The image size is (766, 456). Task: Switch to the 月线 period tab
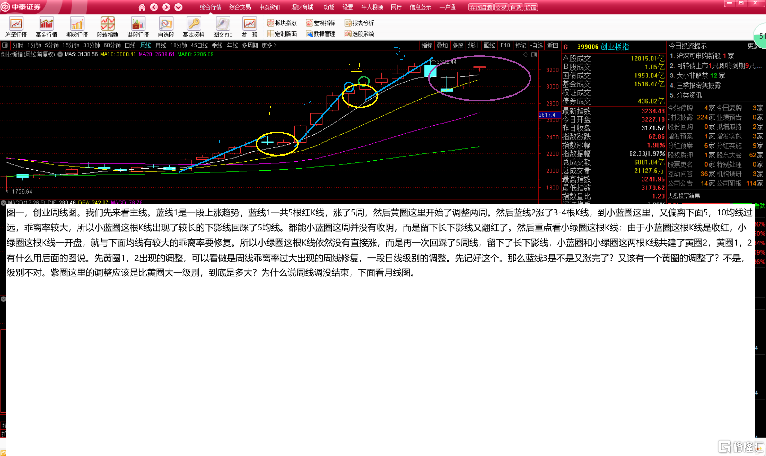(x=160, y=45)
